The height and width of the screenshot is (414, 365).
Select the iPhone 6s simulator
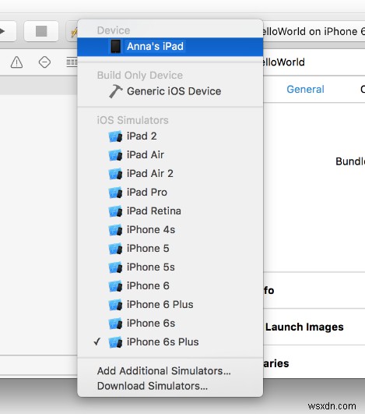click(170, 324)
